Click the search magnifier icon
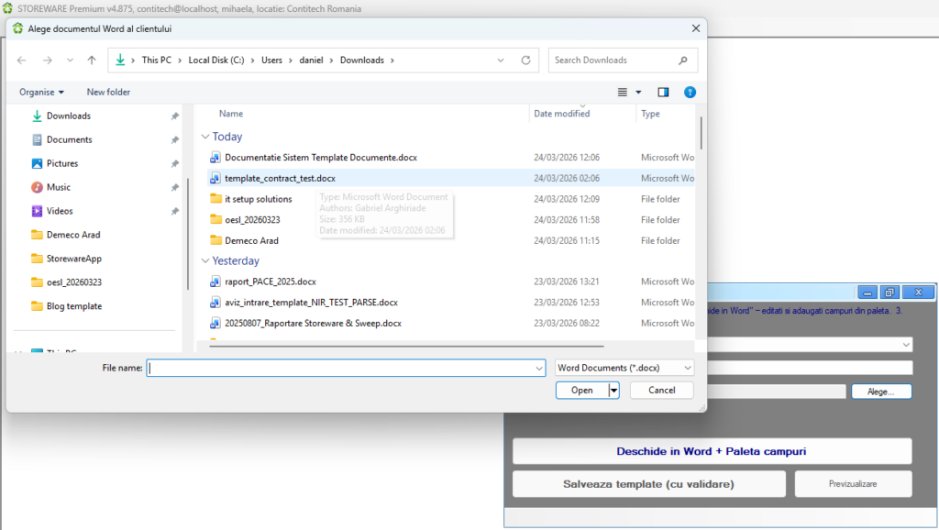This screenshot has width=939, height=530. (683, 60)
